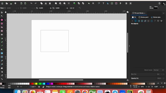This screenshot has width=166, height=93.
Task: Toggle Layer 1 visibility eye
Action: pyautogui.click(x=39, y=87)
